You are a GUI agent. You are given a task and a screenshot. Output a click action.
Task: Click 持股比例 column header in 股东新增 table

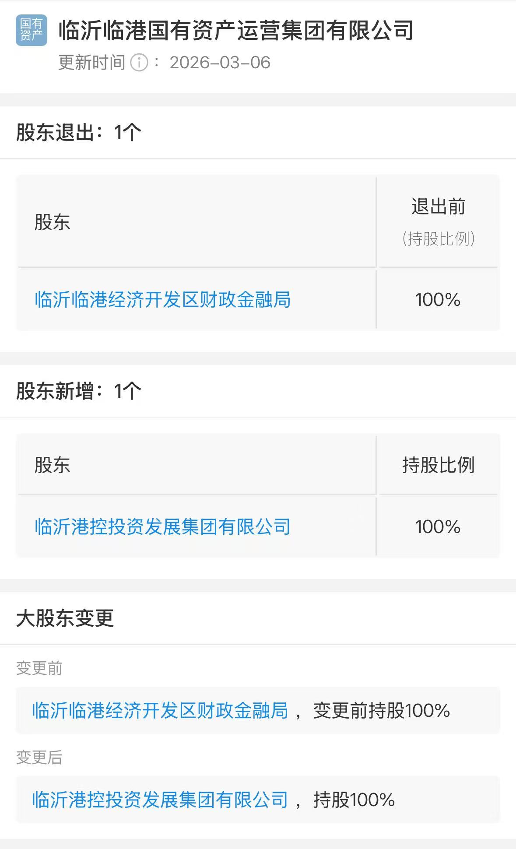click(x=438, y=465)
